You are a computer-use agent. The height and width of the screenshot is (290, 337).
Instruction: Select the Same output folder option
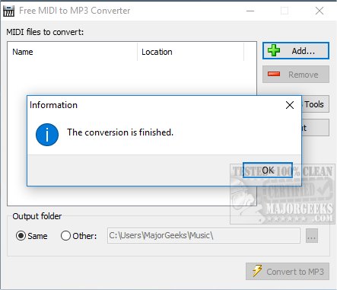click(32, 236)
